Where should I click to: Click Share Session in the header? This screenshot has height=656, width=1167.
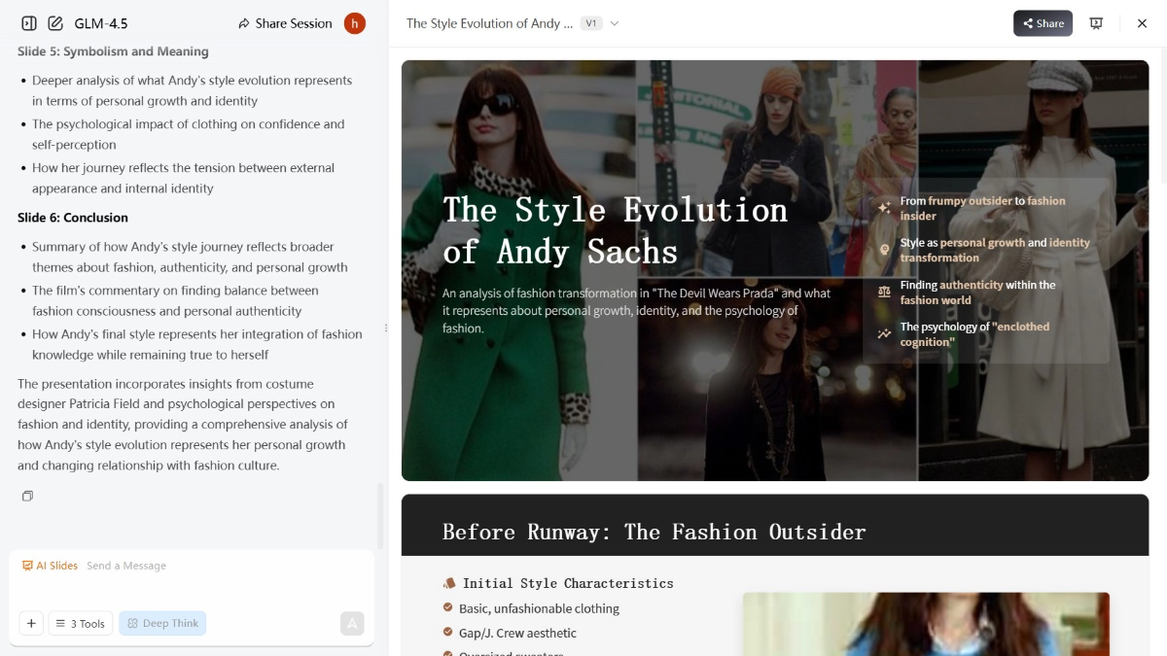(x=285, y=23)
